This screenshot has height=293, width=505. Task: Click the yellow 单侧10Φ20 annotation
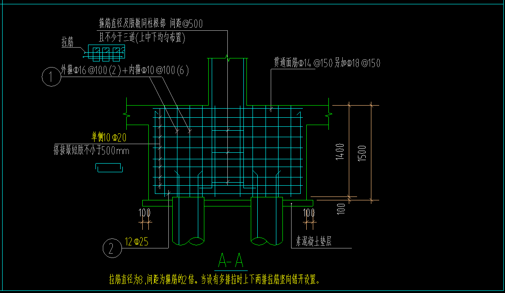click(x=109, y=138)
